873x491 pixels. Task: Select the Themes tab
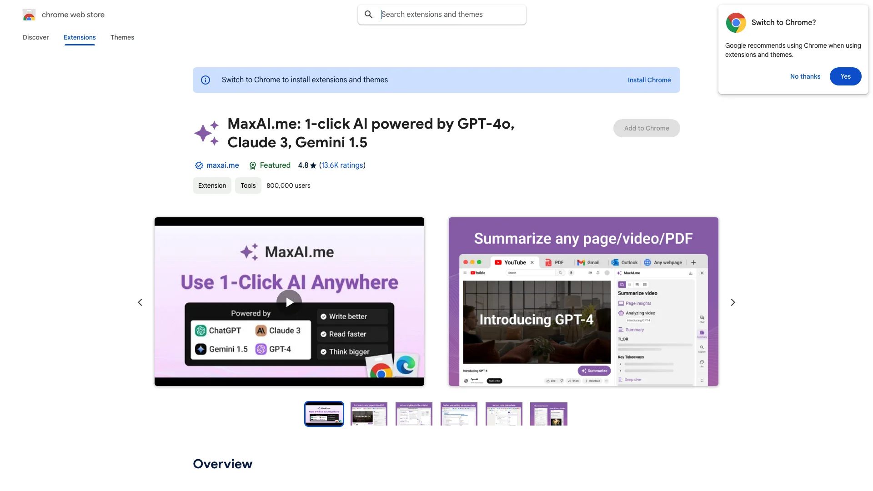[122, 37]
